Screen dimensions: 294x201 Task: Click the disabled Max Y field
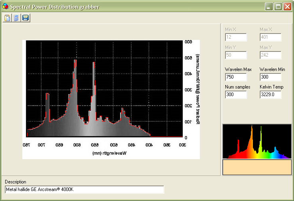[x=270, y=55]
